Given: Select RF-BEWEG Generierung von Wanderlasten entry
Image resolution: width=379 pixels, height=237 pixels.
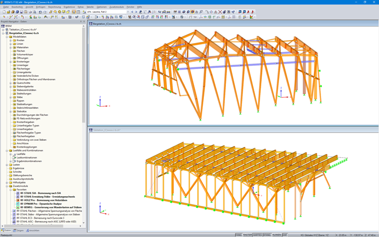Looking at the screenshot, I should [51, 207].
